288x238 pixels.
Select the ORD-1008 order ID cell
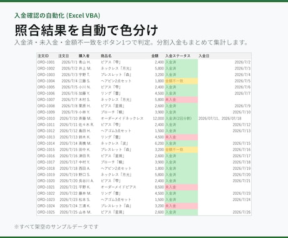[x=46, y=106]
